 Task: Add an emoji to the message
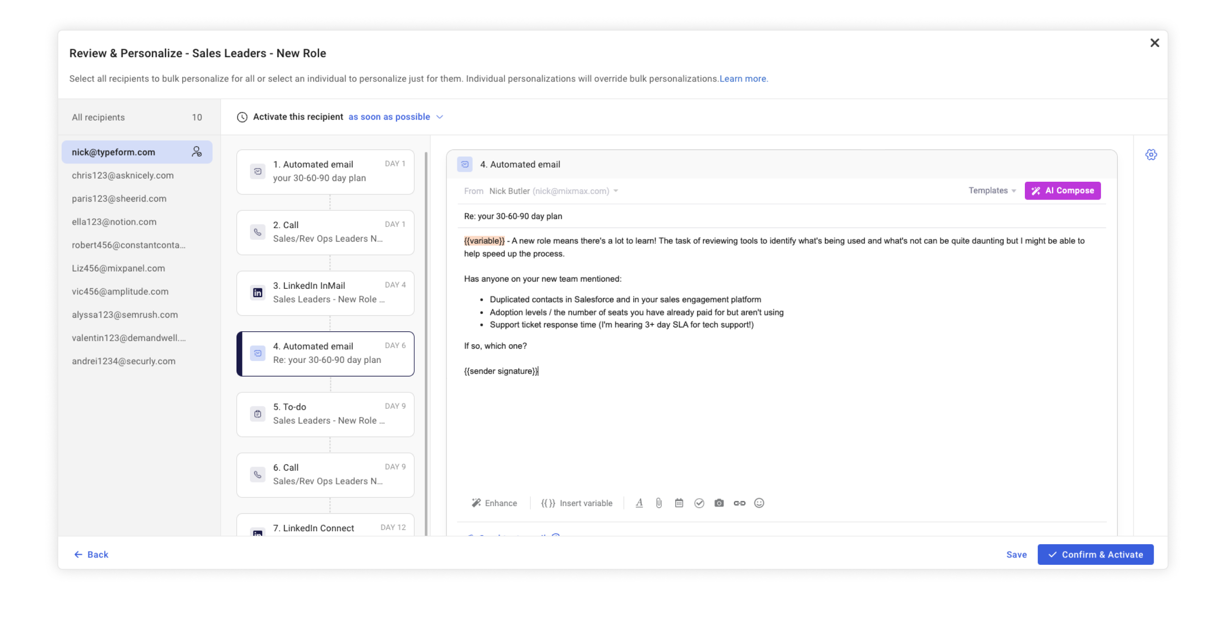[759, 503]
